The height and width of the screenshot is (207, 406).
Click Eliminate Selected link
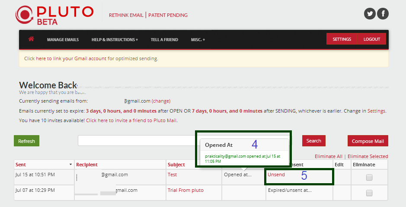(368, 156)
